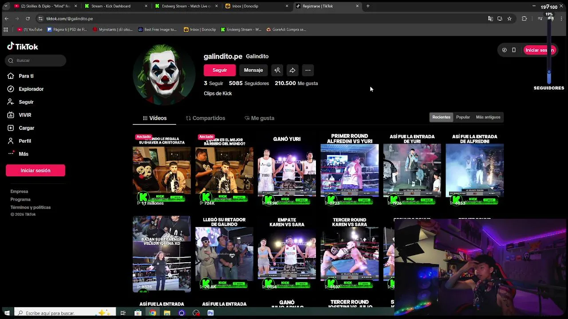This screenshot has height=319, width=568.
Task: Play 'Bajan su pera en la velada' video
Action: pyautogui.click(x=162, y=254)
